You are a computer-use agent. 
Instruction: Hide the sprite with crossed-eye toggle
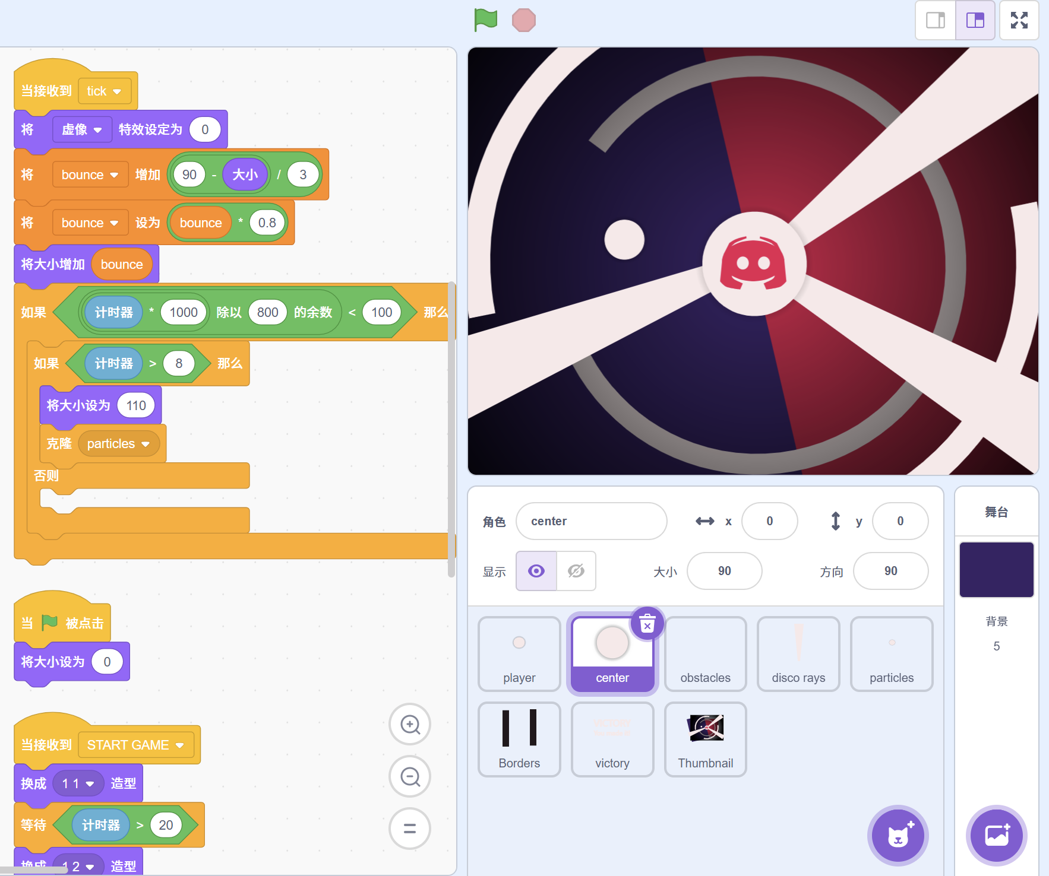576,571
